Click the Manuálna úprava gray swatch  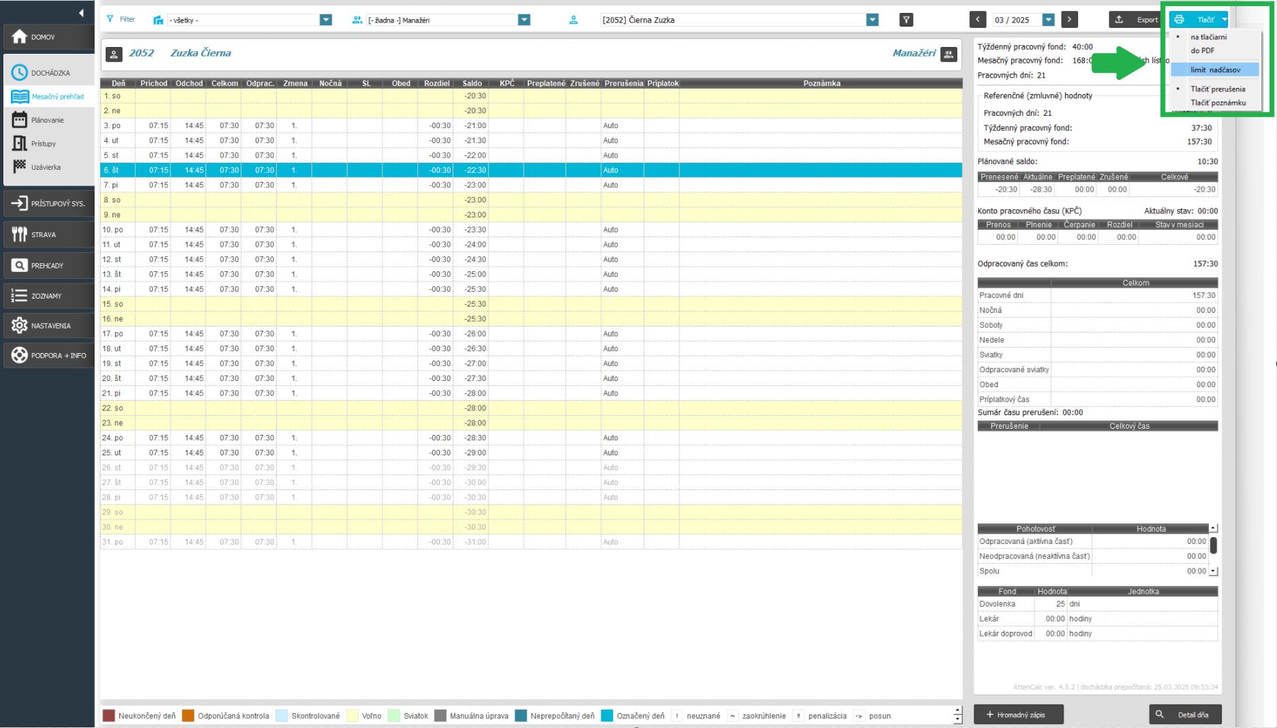click(440, 716)
